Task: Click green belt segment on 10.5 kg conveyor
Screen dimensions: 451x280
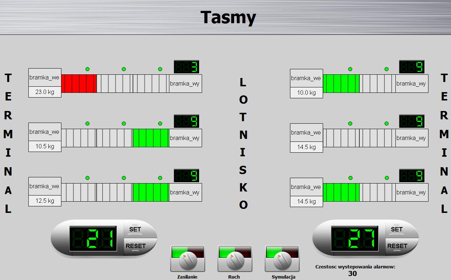Action: (151, 138)
